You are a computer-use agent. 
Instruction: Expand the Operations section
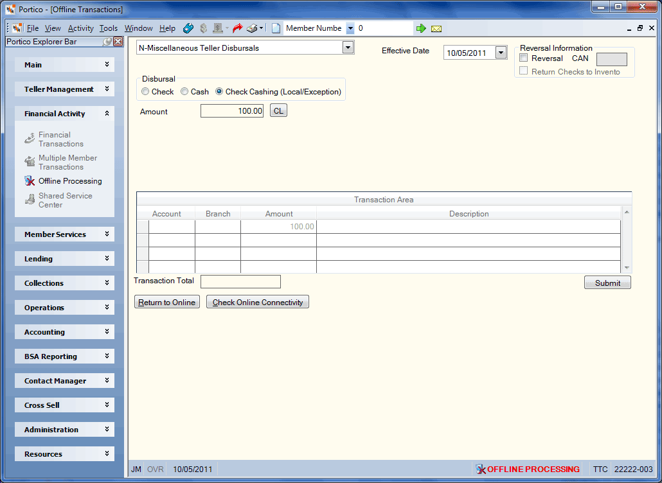[x=65, y=308]
